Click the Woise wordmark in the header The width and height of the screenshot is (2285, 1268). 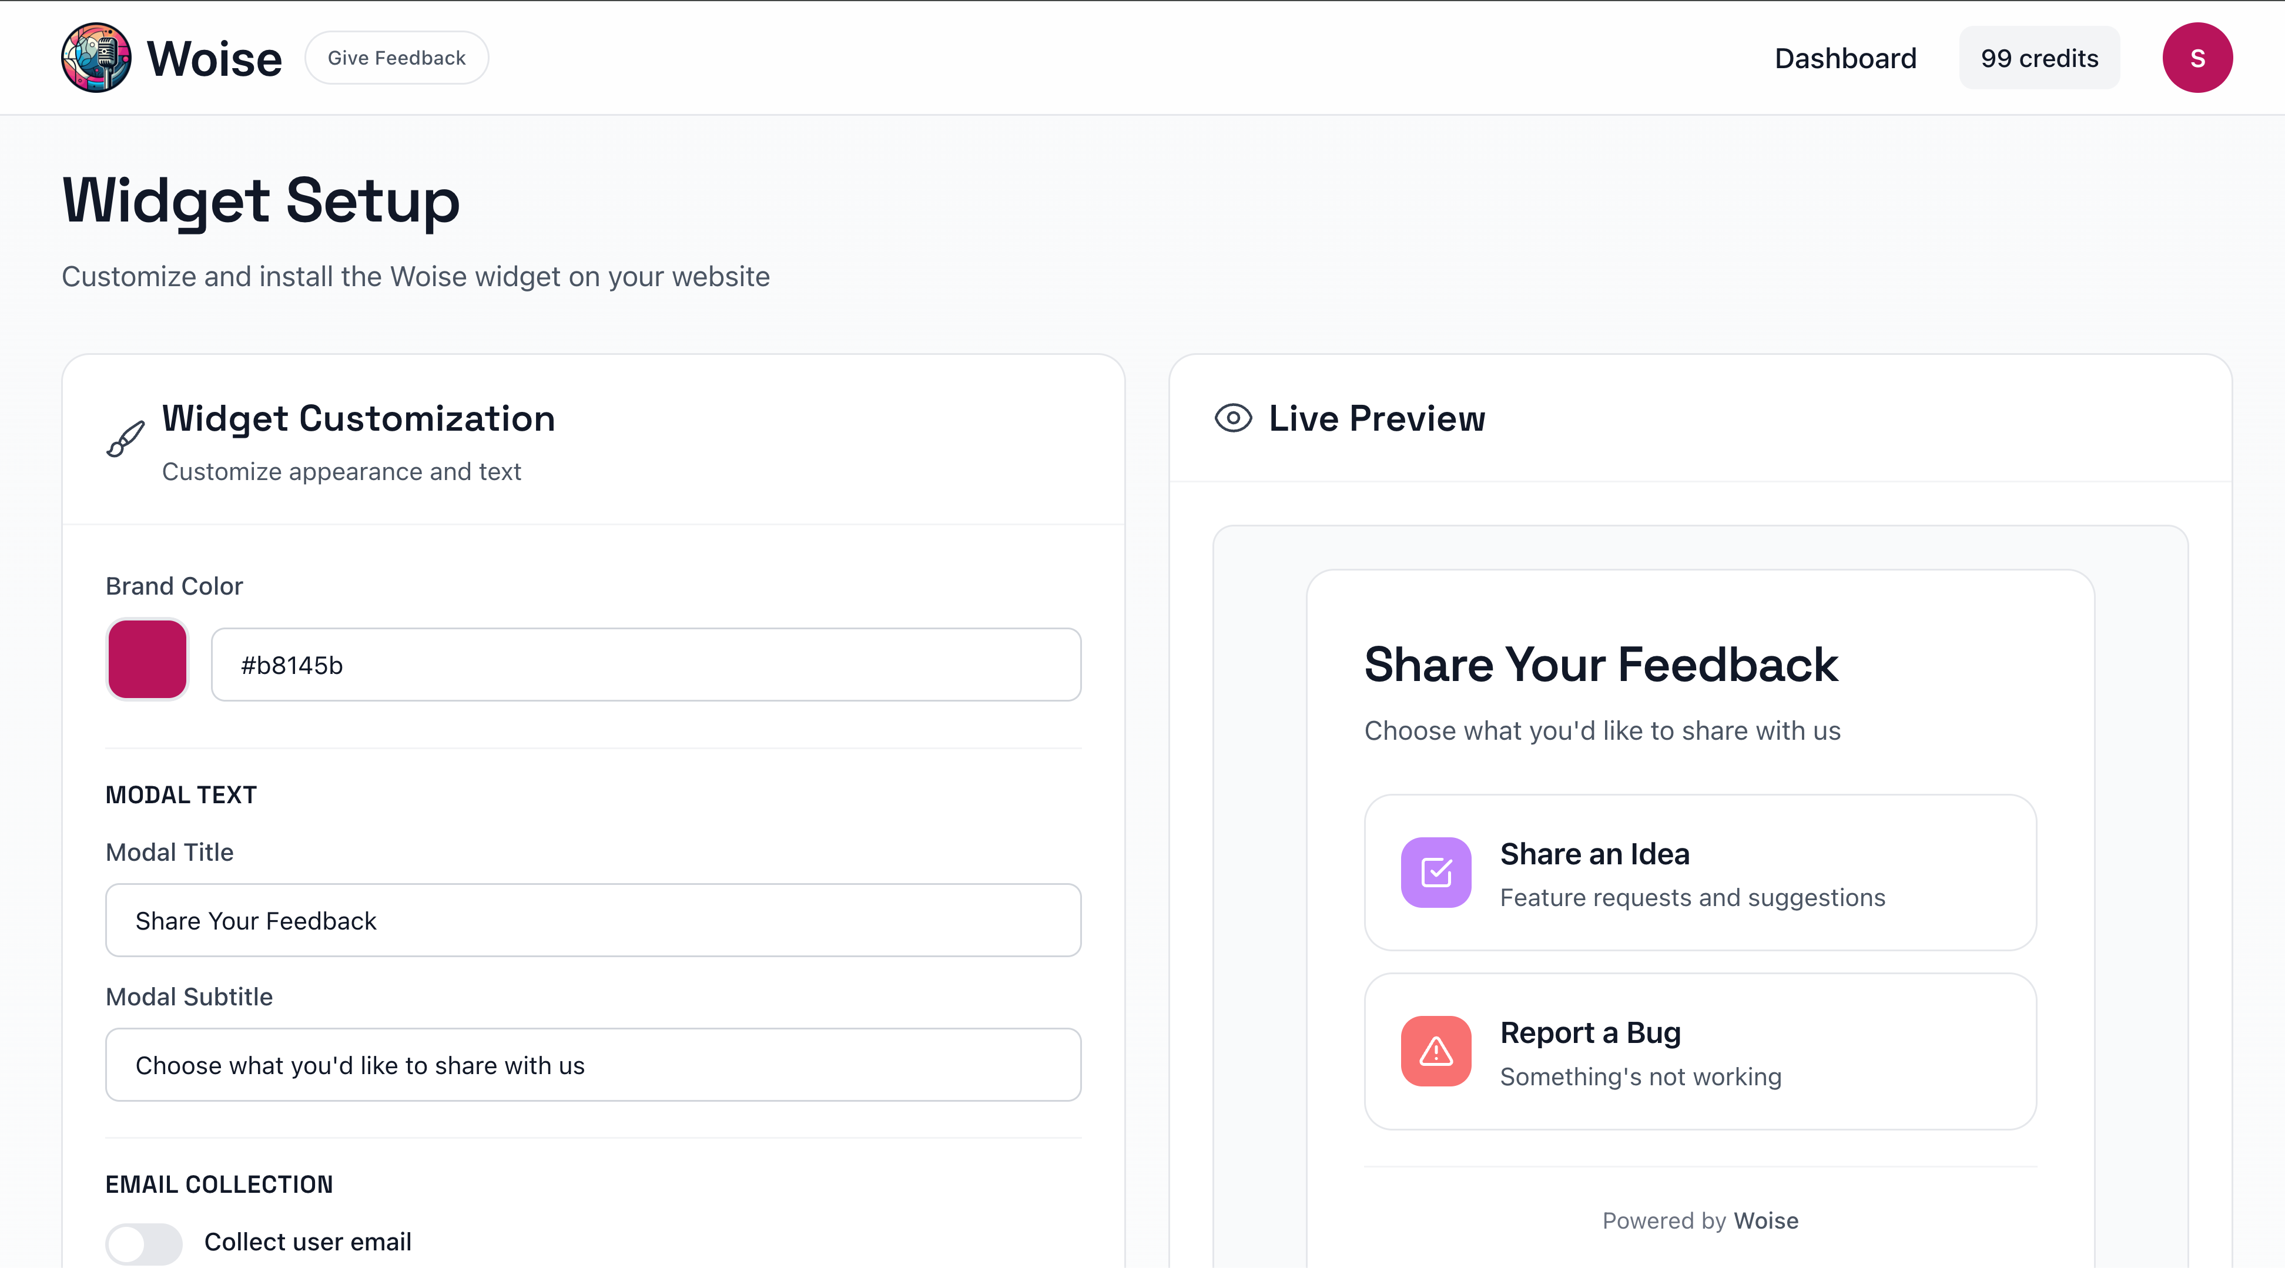[213, 57]
